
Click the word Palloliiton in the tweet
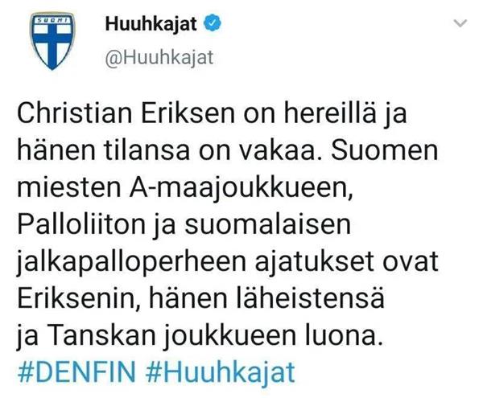point(81,225)
